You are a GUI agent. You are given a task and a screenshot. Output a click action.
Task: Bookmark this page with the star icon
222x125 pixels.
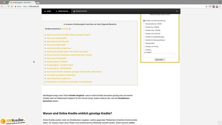[x=206, y=6]
